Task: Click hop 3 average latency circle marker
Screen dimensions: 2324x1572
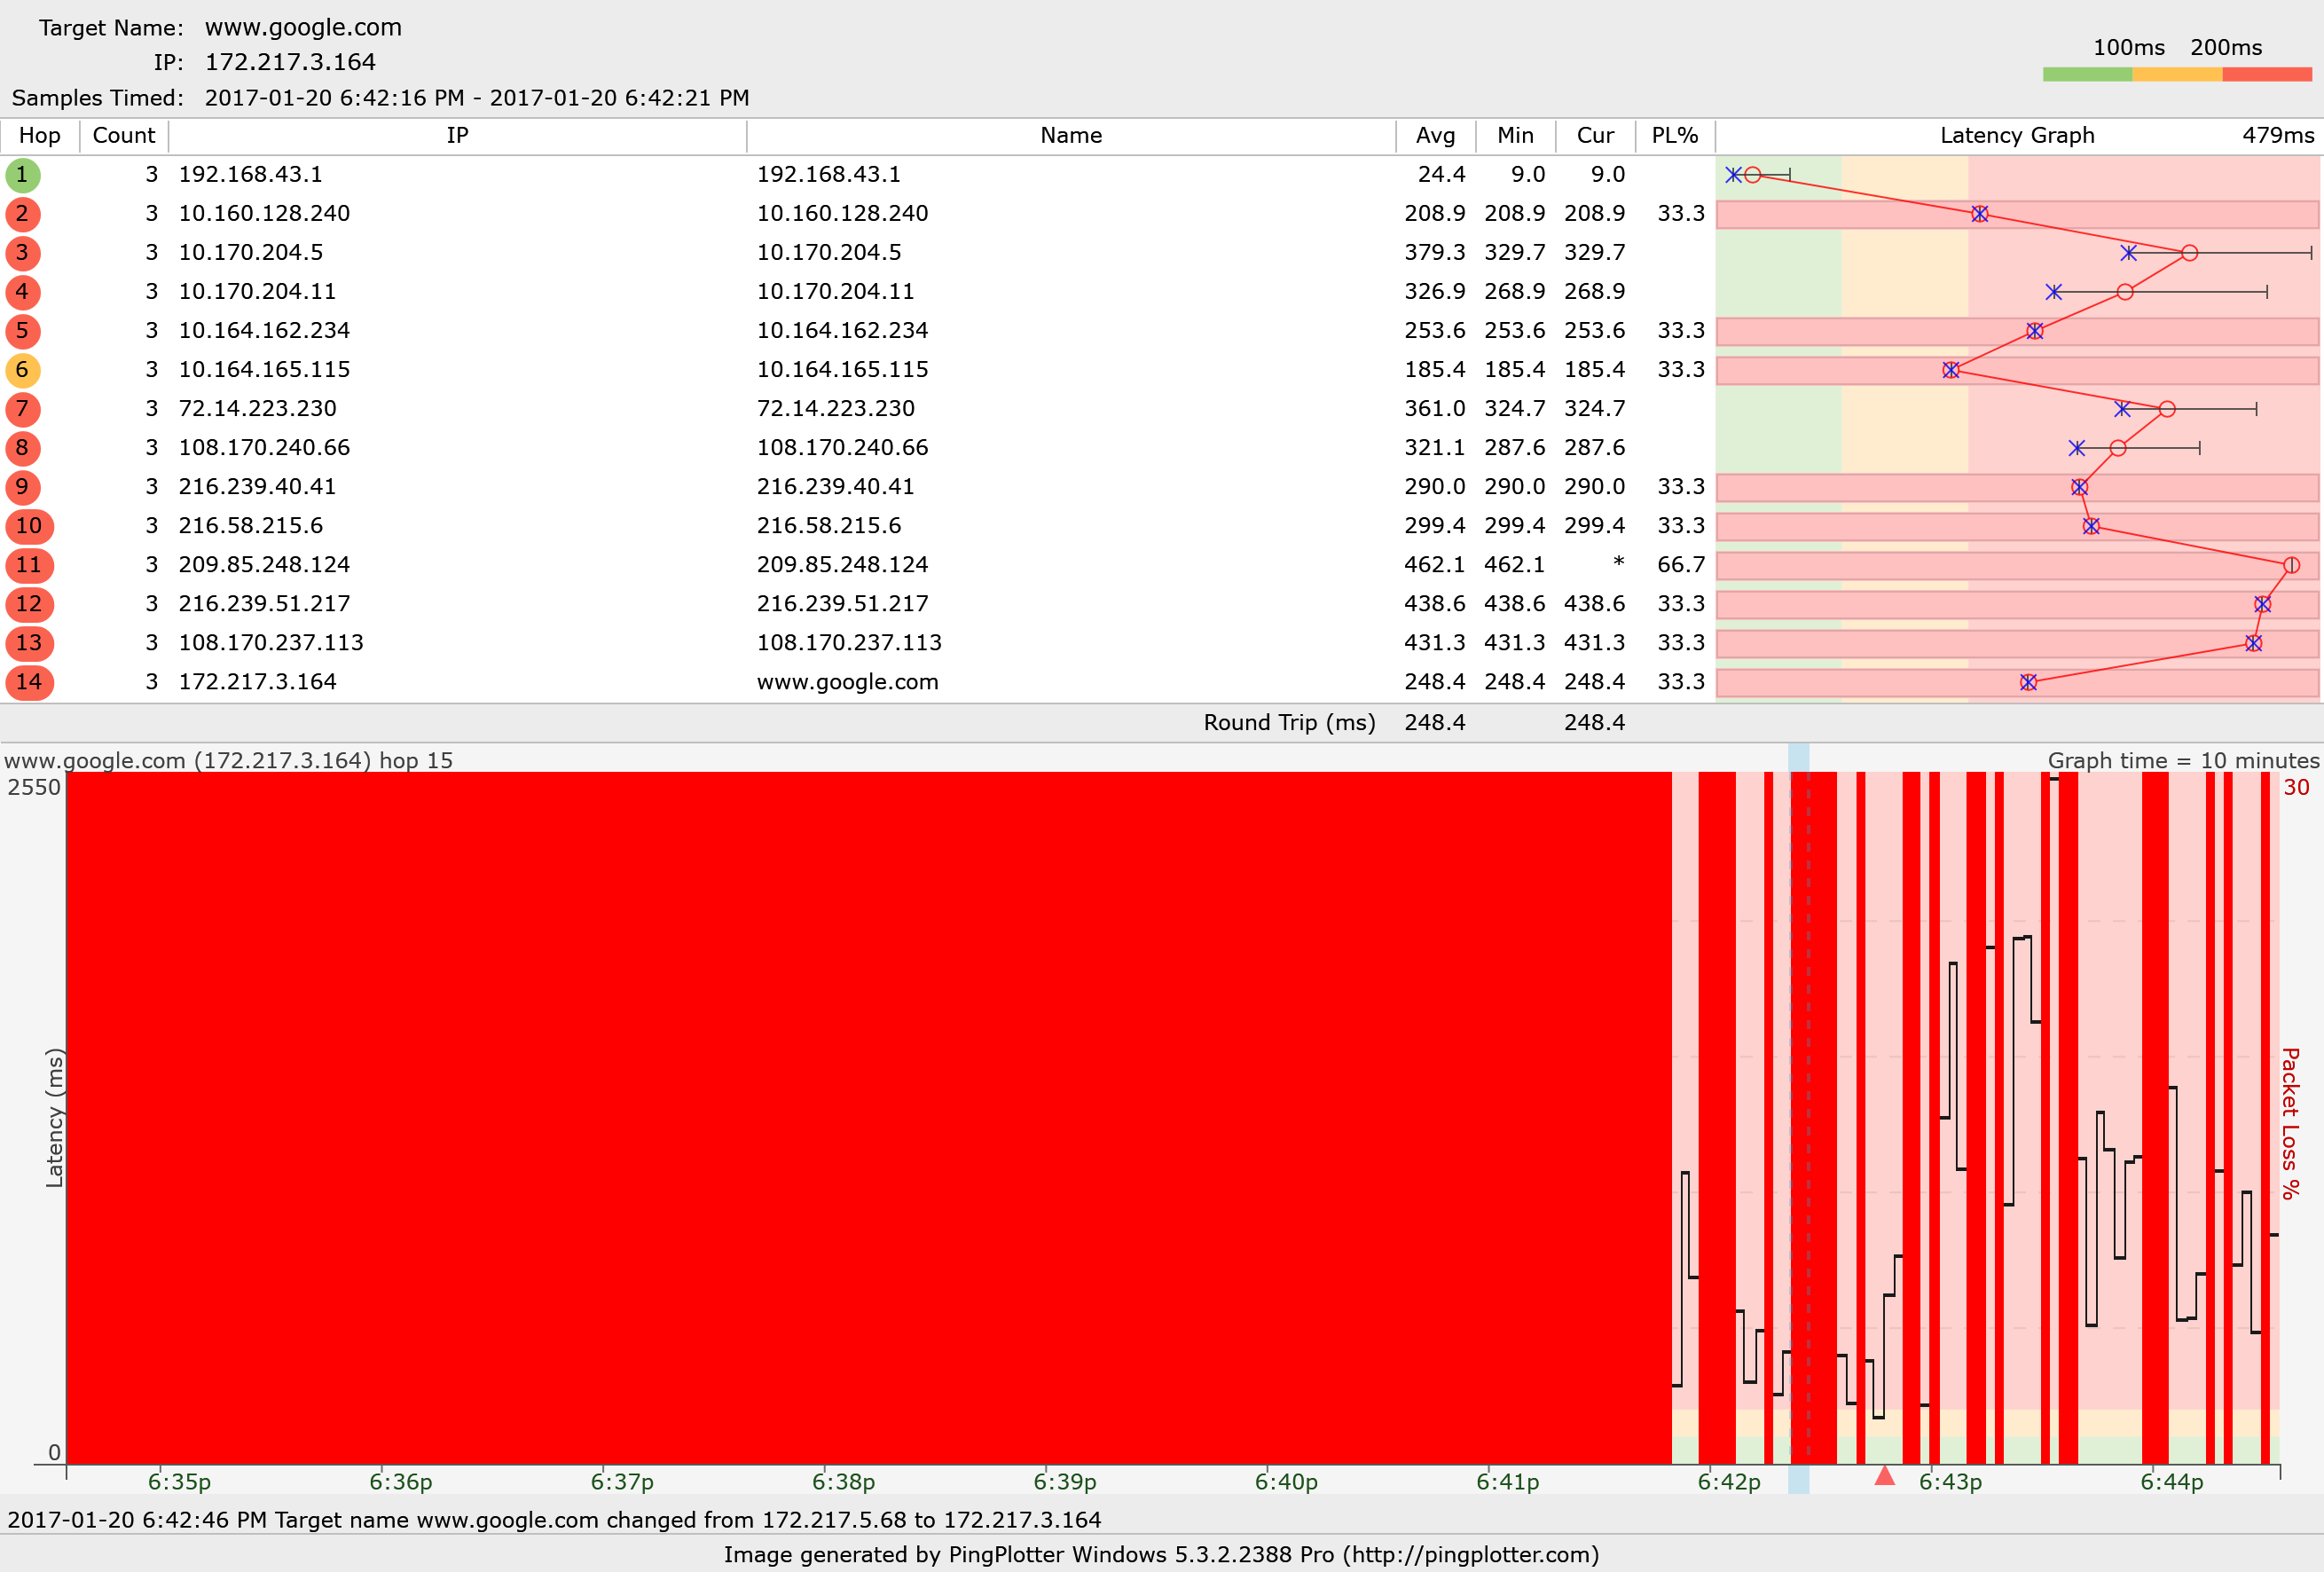Action: 2189,253
